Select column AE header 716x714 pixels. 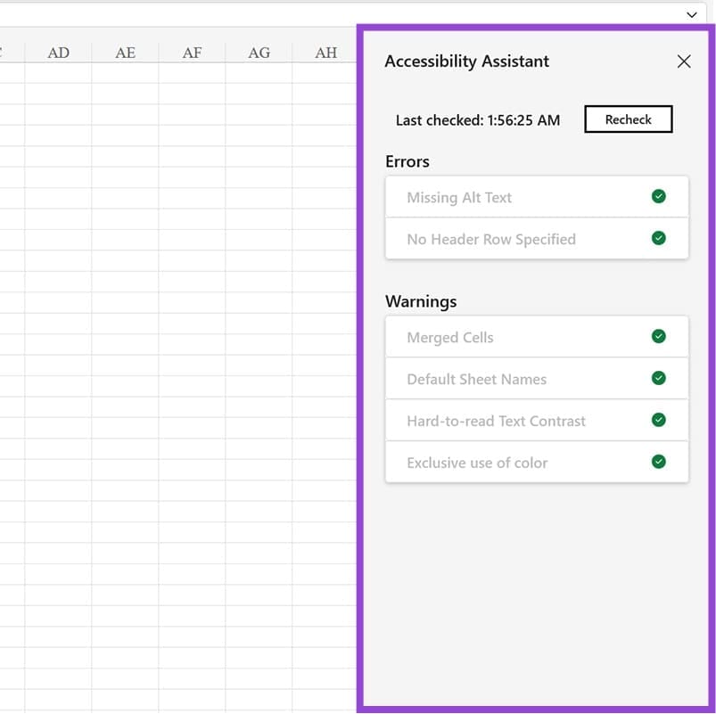click(125, 53)
